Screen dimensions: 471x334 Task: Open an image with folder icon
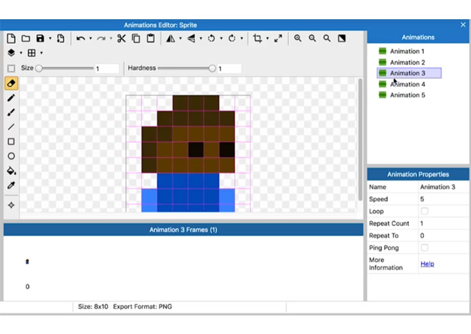pyautogui.click(x=26, y=38)
